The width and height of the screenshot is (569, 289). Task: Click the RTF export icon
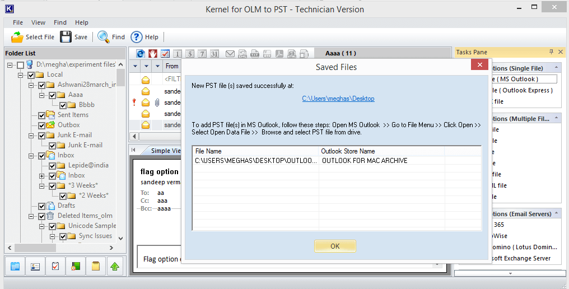click(267, 54)
